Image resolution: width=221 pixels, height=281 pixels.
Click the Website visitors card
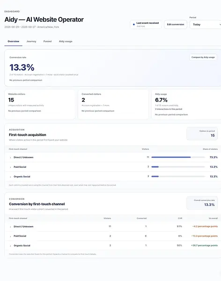(x=40, y=104)
